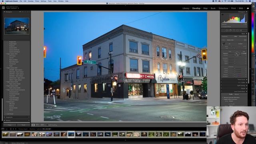
Task: Open the identity plate dropdown arrow
Action: click(x=18, y=8)
